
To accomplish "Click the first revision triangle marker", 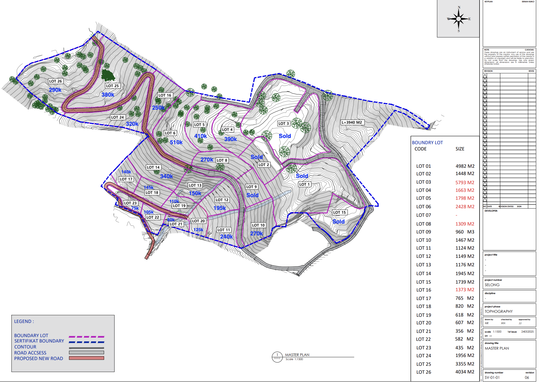I will [485, 76].
